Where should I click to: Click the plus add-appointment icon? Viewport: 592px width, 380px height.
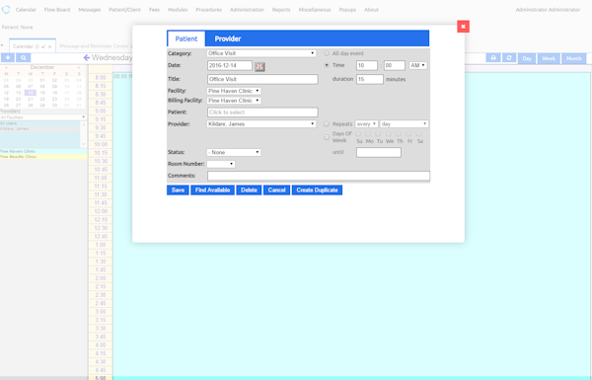8,58
